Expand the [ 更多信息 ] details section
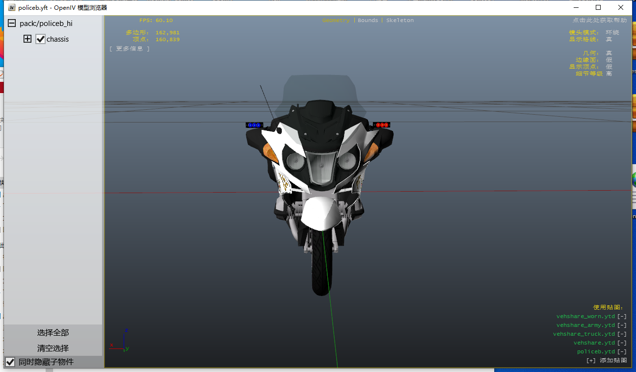Image resolution: width=636 pixels, height=372 pixels. tap(130, 49)
